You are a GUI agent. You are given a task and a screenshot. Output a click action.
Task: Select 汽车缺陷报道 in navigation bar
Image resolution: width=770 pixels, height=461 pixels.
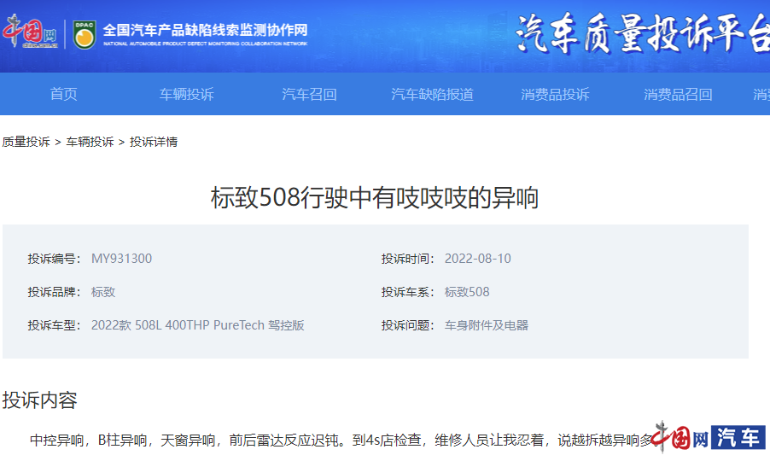(432, 94)
